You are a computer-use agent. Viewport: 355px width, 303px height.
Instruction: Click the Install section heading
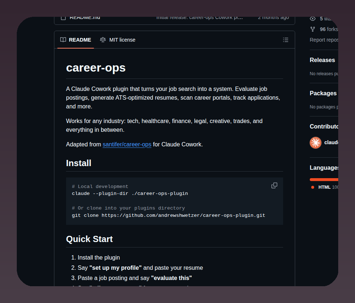tap(78, 163)
